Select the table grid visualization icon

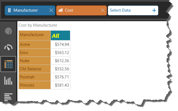(8, 64)
